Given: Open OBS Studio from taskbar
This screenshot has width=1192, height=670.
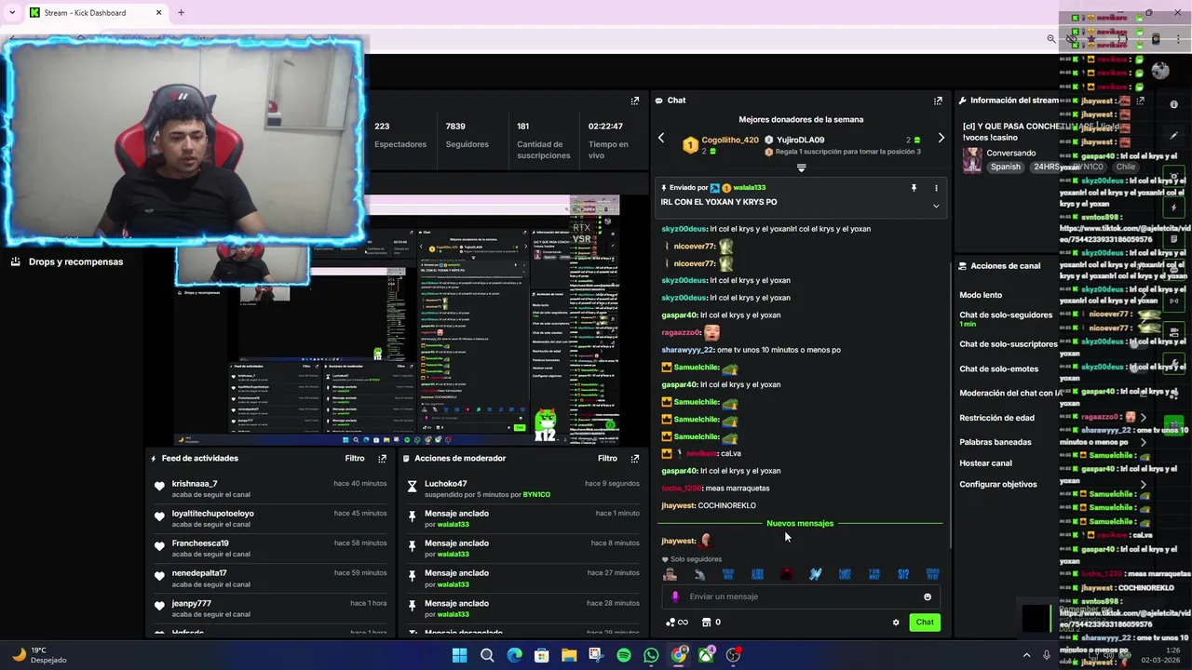Looking at the screenshot, I should click(734, 656).
